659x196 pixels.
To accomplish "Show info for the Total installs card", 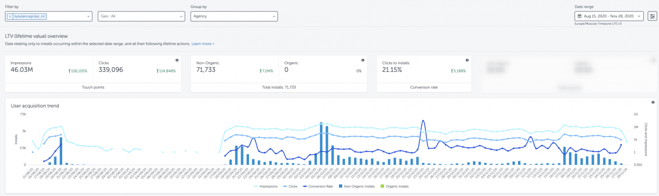I will pyautogui.click(x=362, y=60).
